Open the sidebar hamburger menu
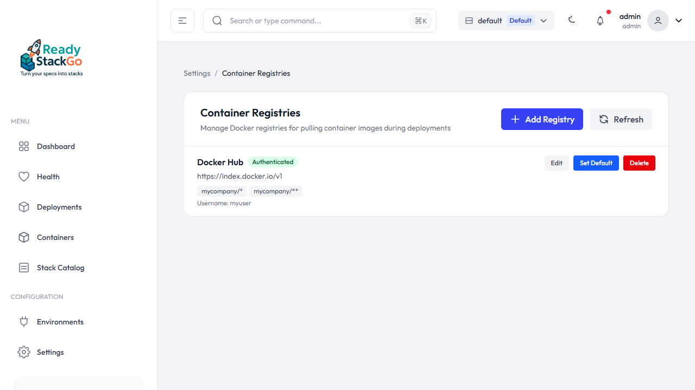The image size is (695, 390). coord(182,20)
